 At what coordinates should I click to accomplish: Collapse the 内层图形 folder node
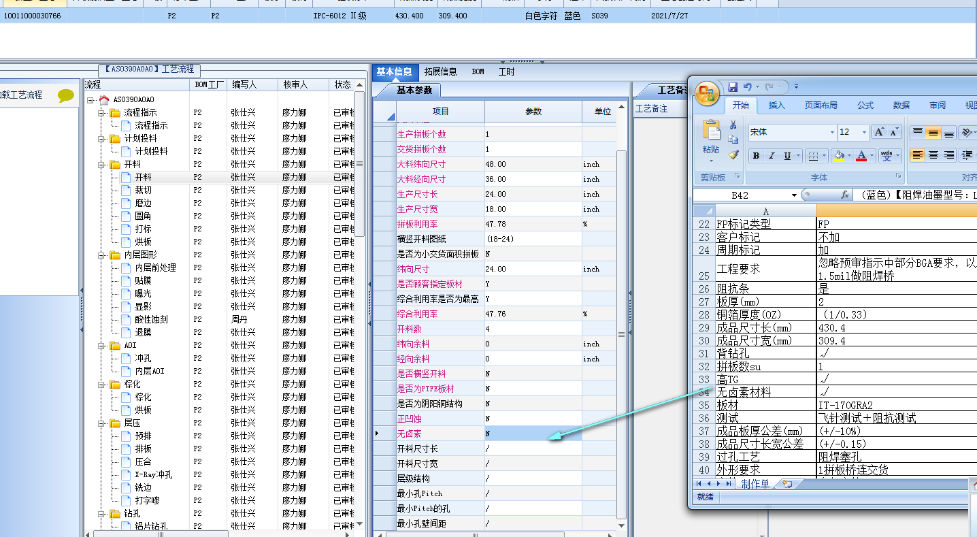coord(101,255)
